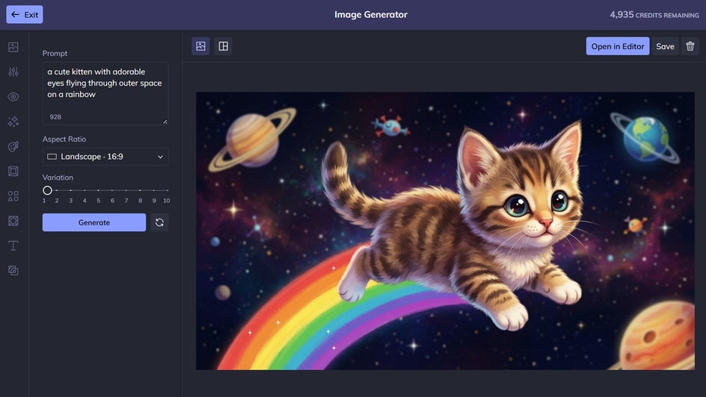Exit the Image Generator
The height and width of the screenshot is (397, 706).
point(25,14)
